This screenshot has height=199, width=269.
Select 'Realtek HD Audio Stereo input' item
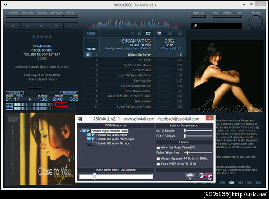115,139
